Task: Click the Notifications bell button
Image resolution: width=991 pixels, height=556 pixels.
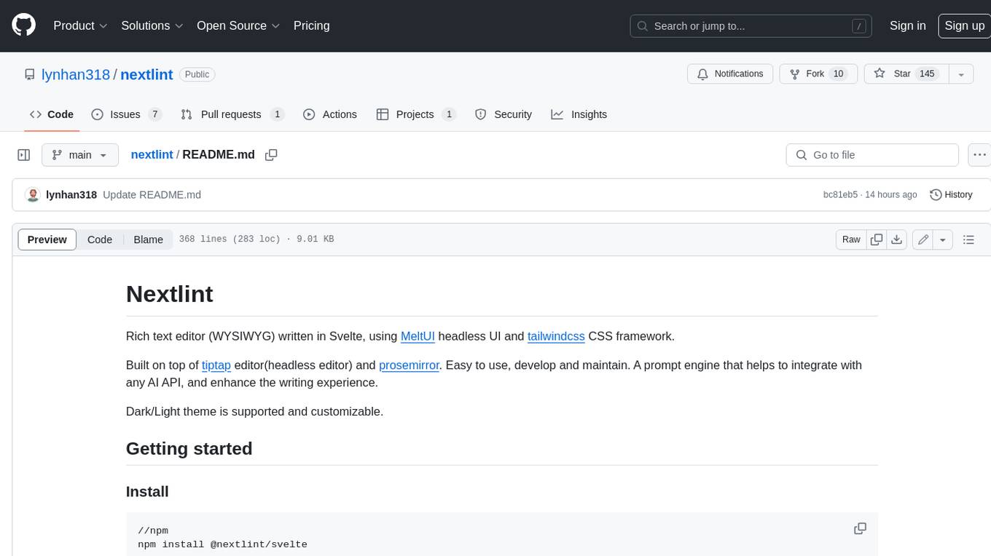Action: [x=730, y=74]
